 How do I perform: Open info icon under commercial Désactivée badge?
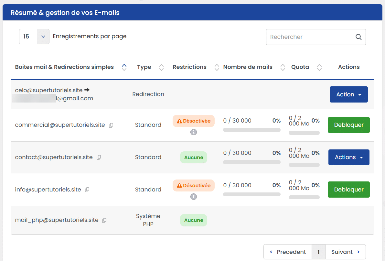(194, 132)
